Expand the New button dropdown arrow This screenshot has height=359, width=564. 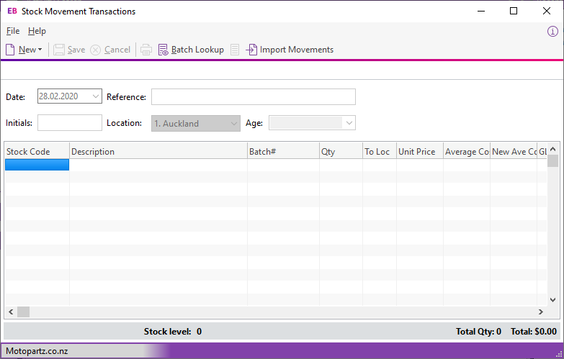[x=40, y=50]
